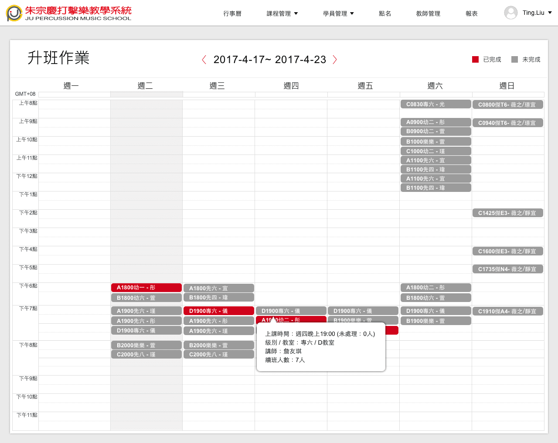Open Tuesday's B1800幼六 - 萱 class
The height and width of the screenshot is (443, 558).
click(x=146, y=298)
